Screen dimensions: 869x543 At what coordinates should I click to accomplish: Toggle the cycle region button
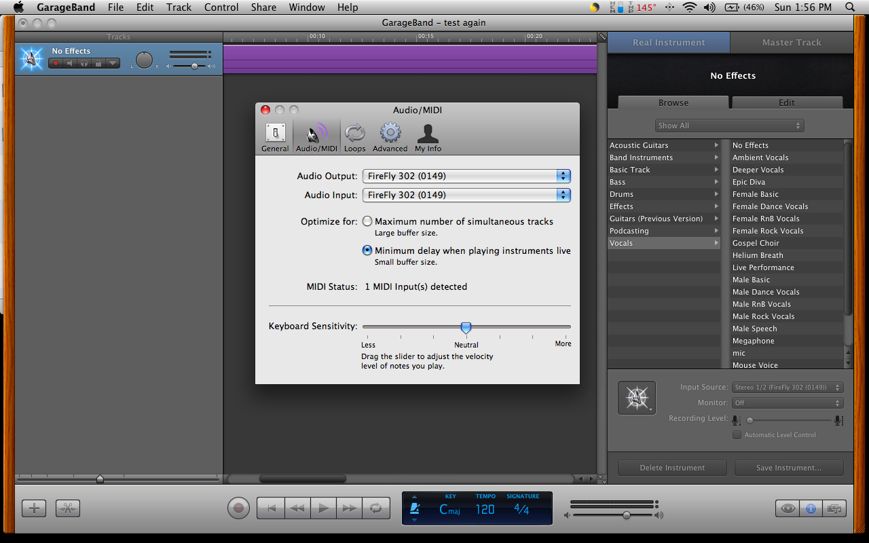pos(376,508)
